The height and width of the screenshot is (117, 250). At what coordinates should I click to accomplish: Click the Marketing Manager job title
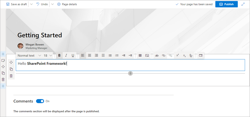click(36, 48)
